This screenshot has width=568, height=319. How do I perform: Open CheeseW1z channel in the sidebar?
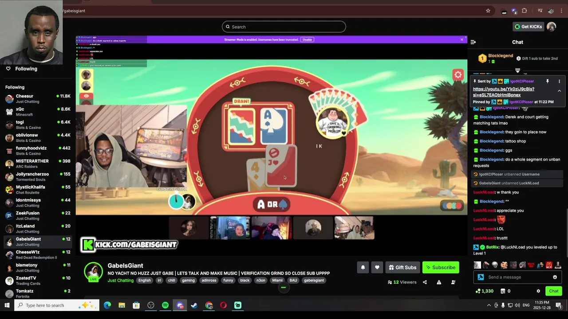coord(38,255)
